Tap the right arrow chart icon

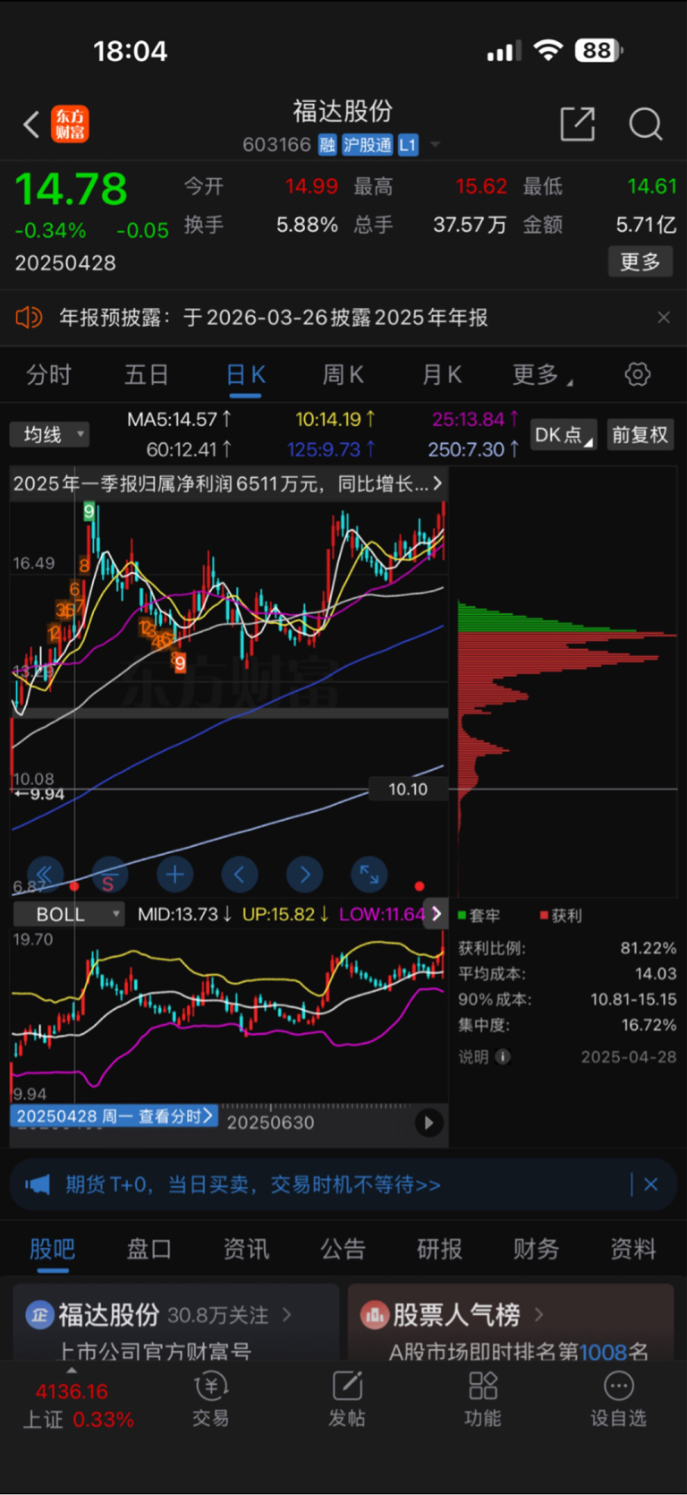pos(304,875)
